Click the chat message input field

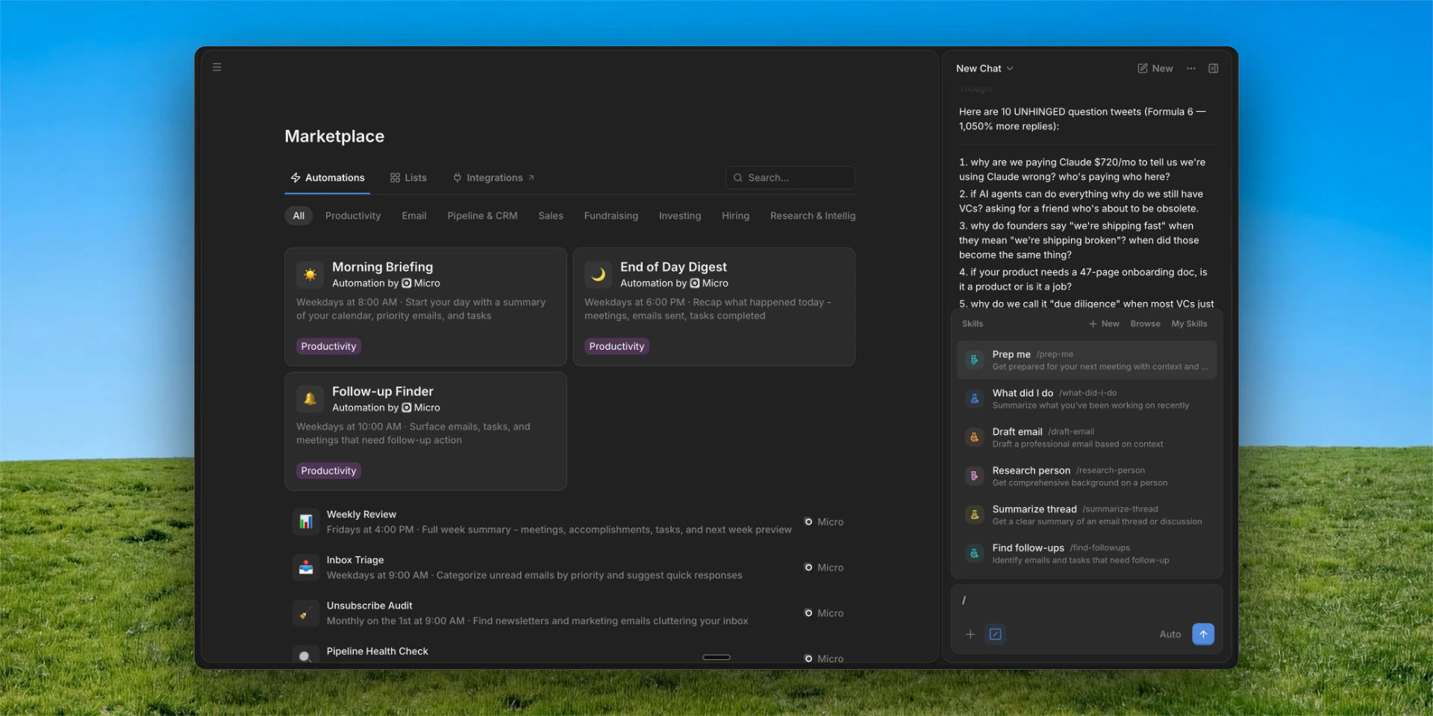click(1087, 601)
